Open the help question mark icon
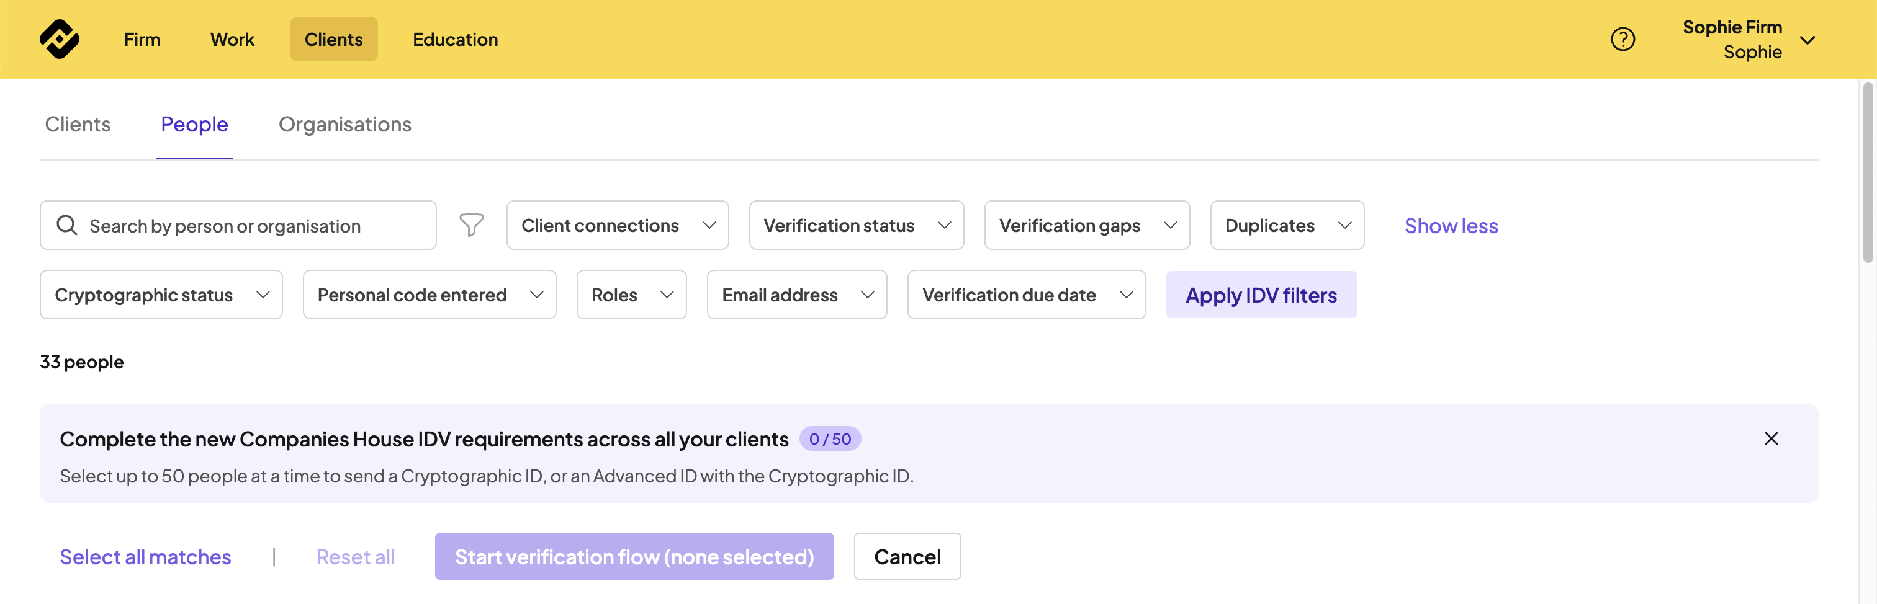The image size is (1877, 604). coord(1622,39)
